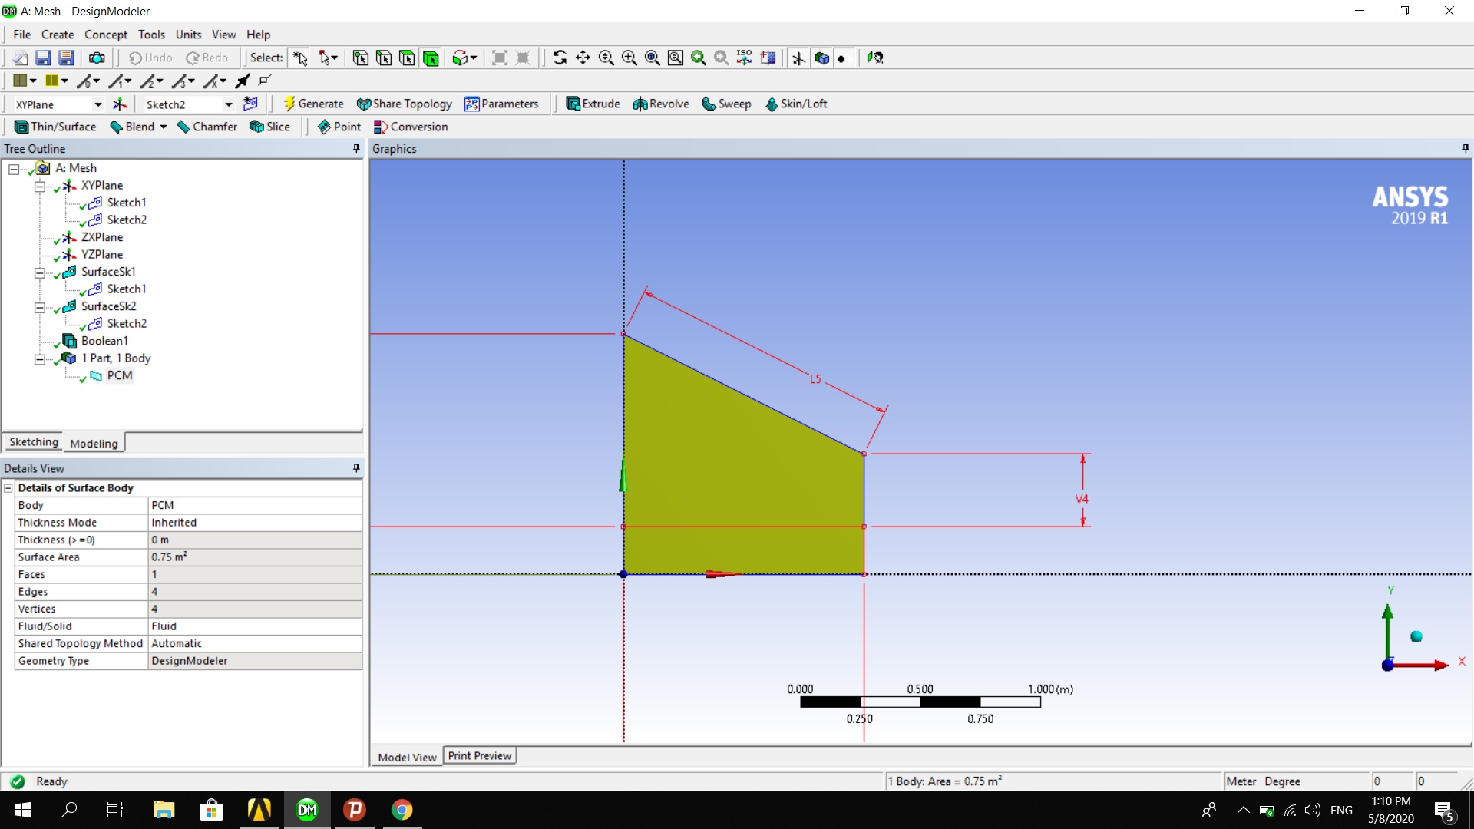Select the PCM body in tree
The image size is (1474, 829).
(120, 375)
